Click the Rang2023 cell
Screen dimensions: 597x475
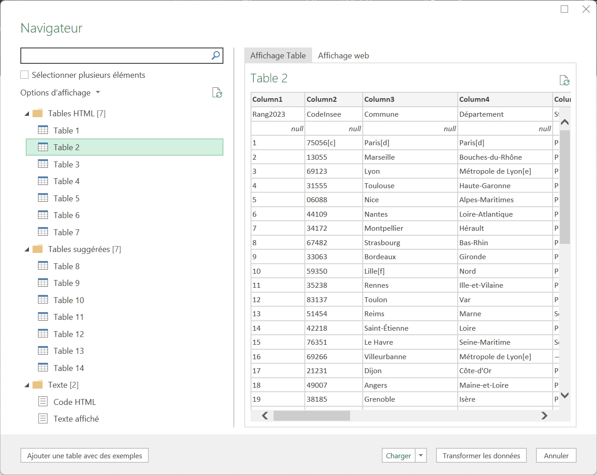(278, 114)
